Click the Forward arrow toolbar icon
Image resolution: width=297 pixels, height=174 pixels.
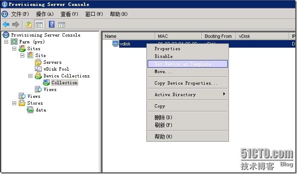[16, 24]
